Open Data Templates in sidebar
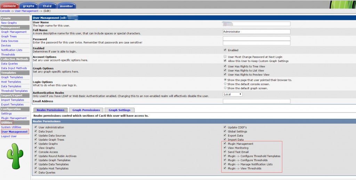Screen dimensions: 356x180 (11, 86)
